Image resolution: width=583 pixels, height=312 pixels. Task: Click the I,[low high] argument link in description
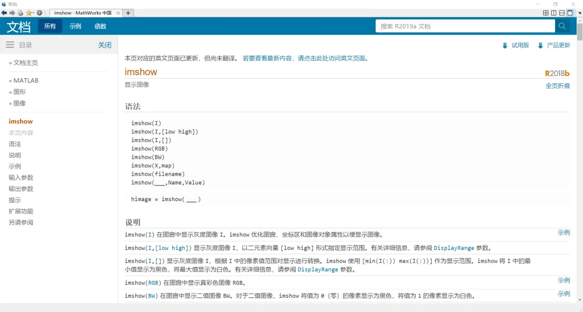168,248
